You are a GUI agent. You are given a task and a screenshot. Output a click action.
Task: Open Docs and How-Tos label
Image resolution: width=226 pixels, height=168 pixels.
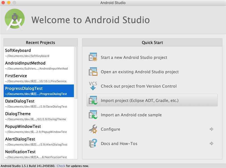click(119, 144)
